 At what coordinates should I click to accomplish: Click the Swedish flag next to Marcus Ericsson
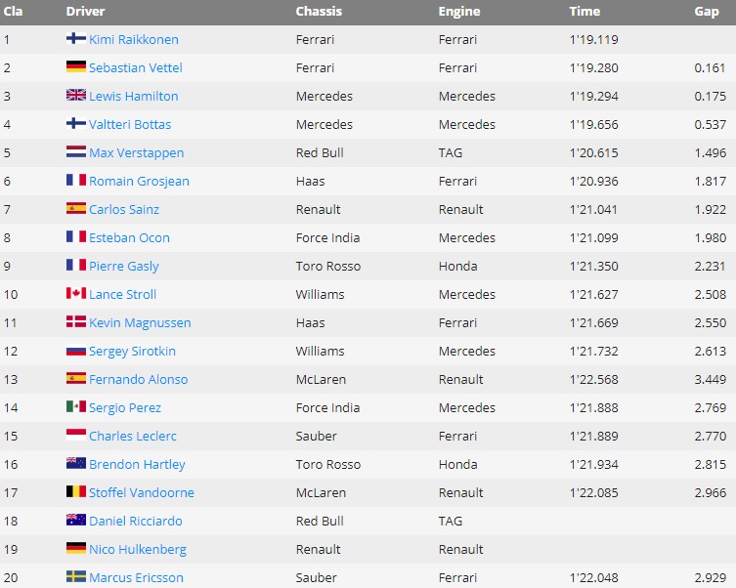(x=76, y=576)
